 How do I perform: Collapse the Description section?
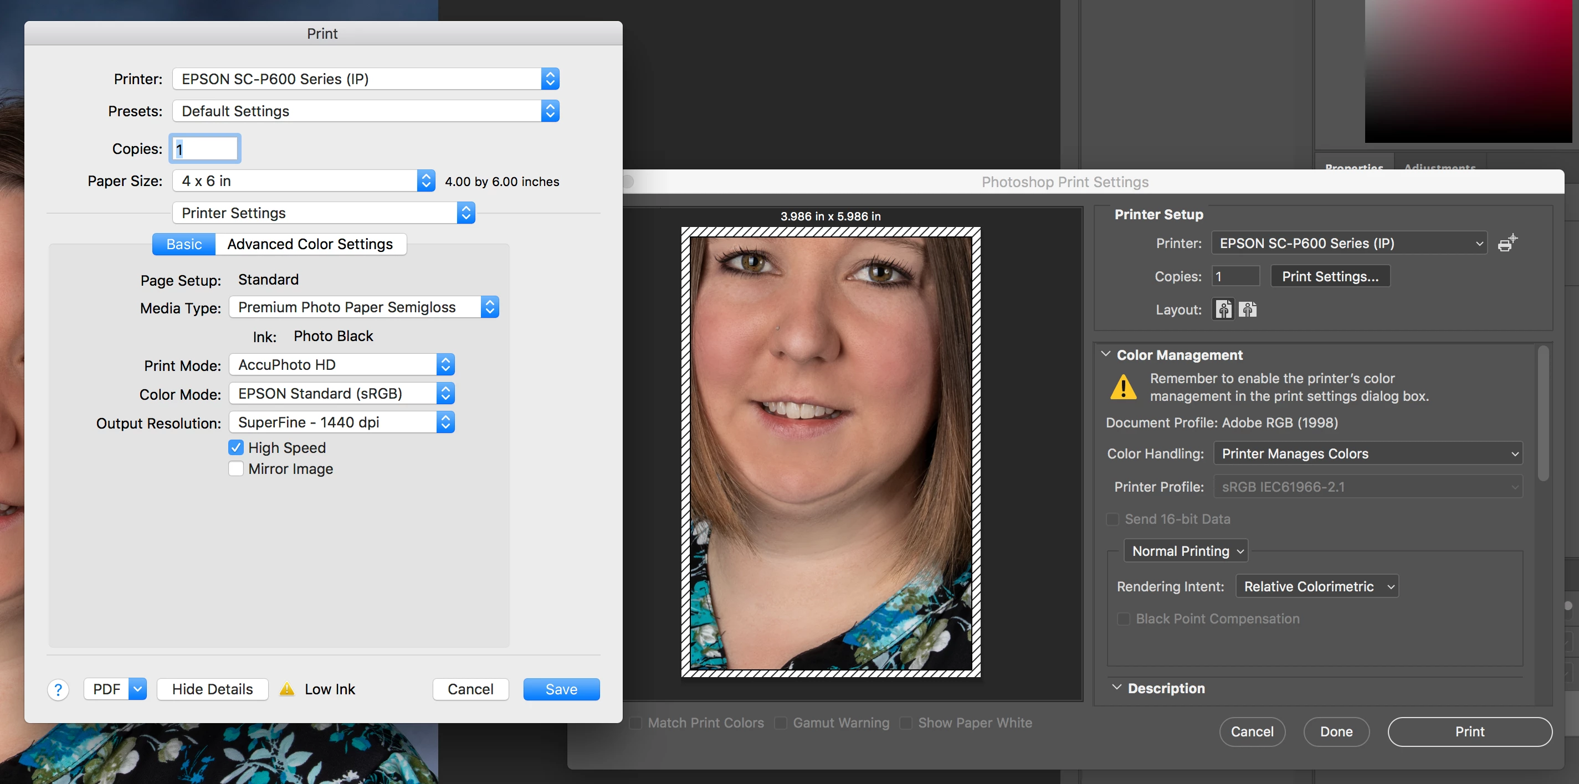tap(1117, 688)
